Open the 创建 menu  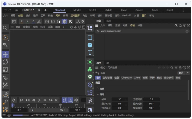click(x=20, y=15)
